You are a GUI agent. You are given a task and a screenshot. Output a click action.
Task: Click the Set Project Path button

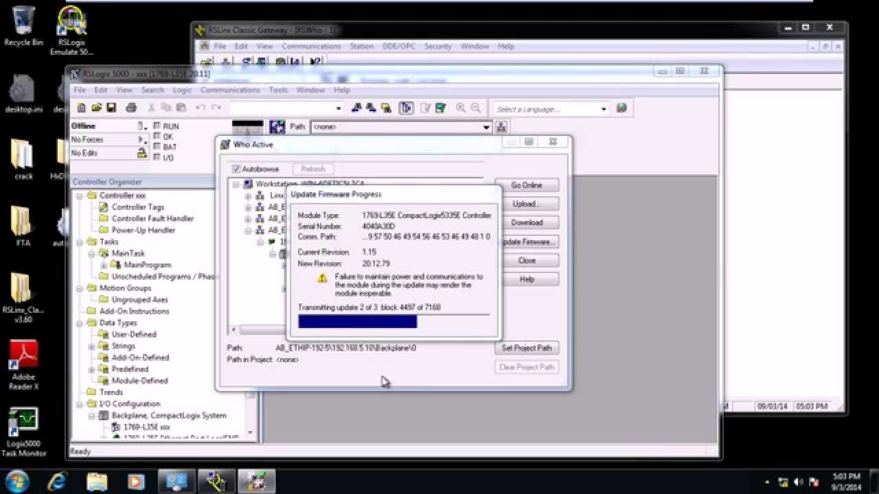coord(527,348)
